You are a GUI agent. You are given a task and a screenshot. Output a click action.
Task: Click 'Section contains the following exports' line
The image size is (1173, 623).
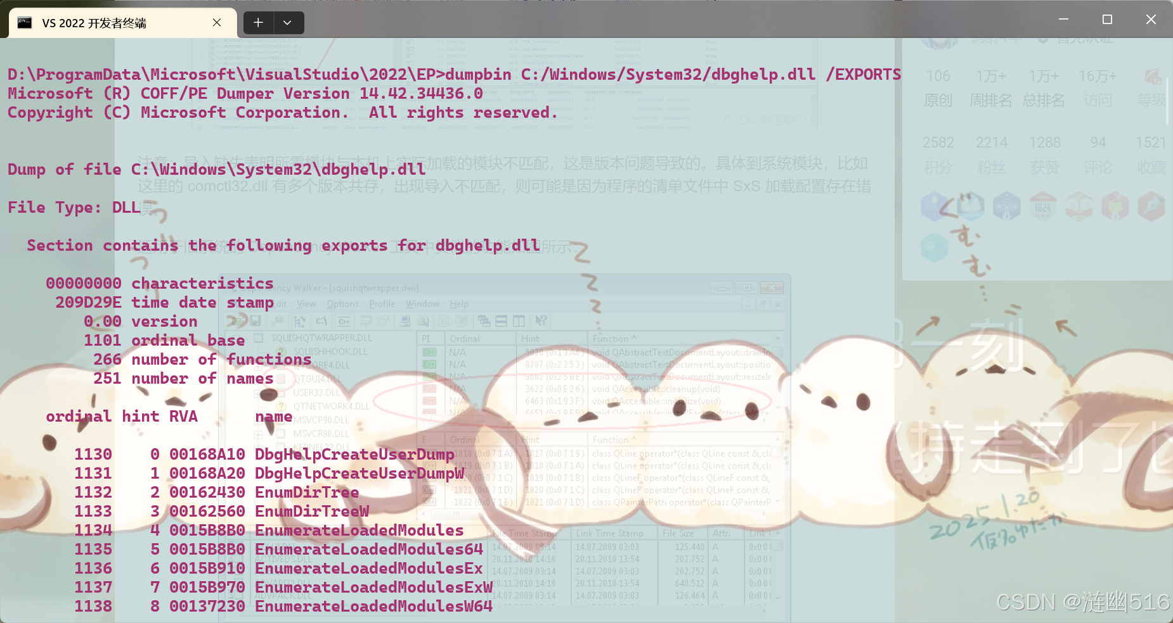[x=283, y=246]
